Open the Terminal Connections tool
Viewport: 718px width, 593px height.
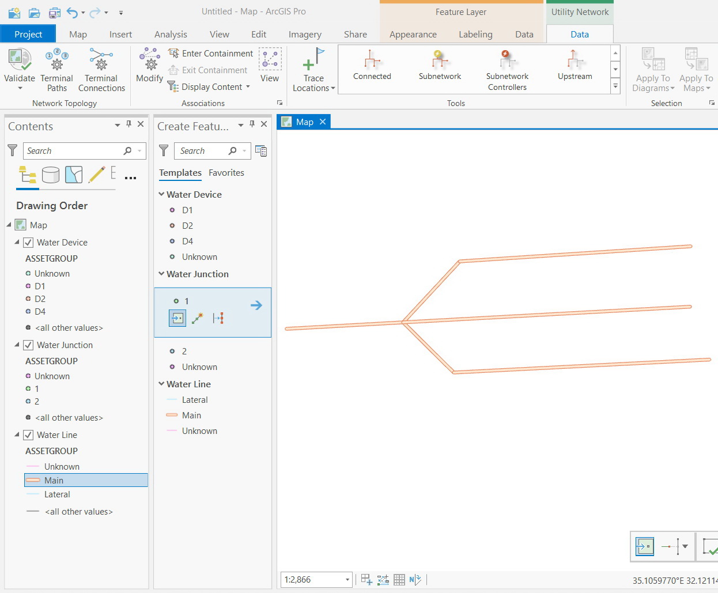coord(101,70)
